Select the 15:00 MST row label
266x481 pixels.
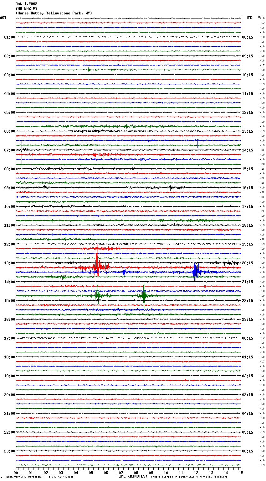pyautogui.click(x=10, y=301)
